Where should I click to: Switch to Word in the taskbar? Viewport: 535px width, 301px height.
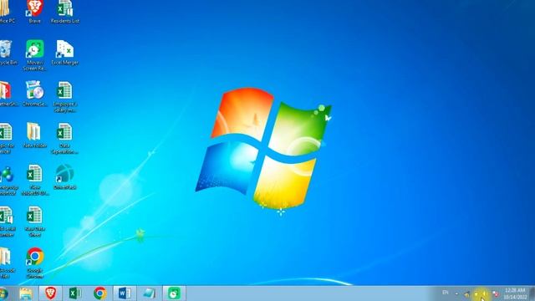125,293
